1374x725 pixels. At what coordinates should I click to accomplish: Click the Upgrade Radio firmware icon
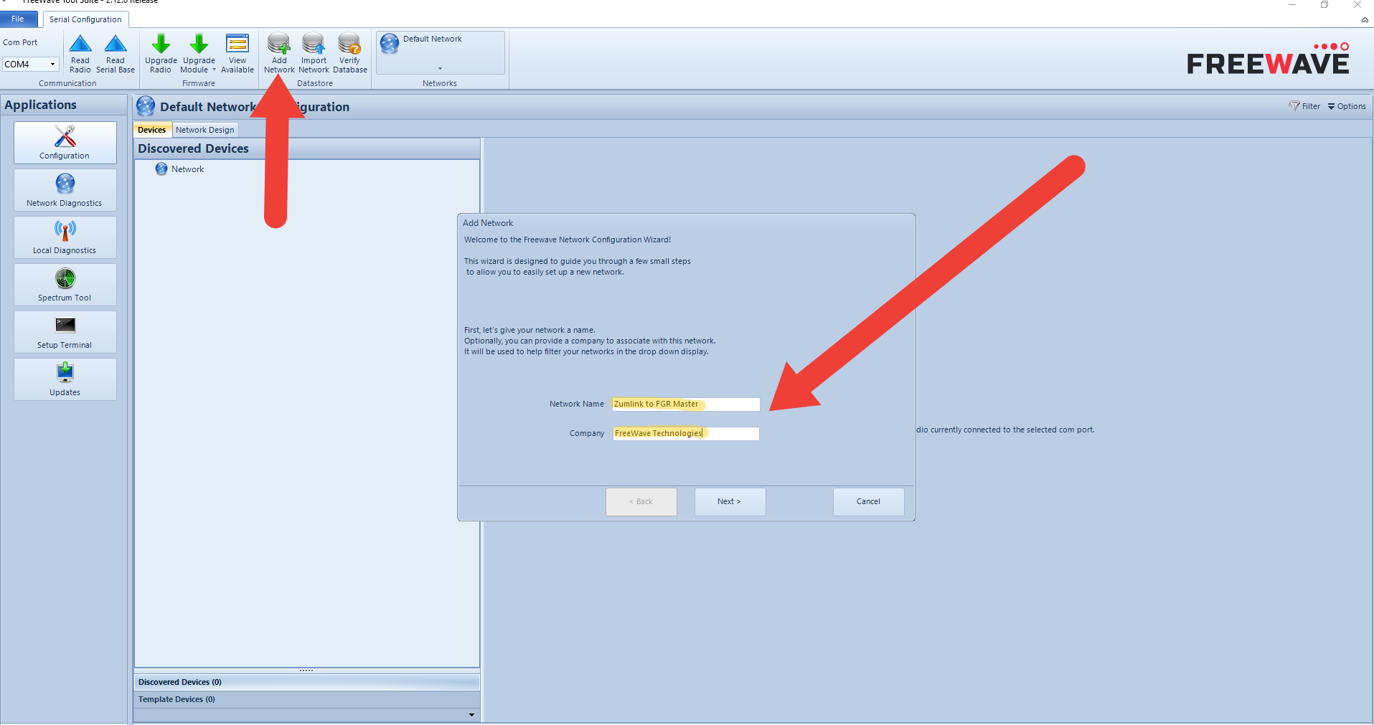click(161, 53)
